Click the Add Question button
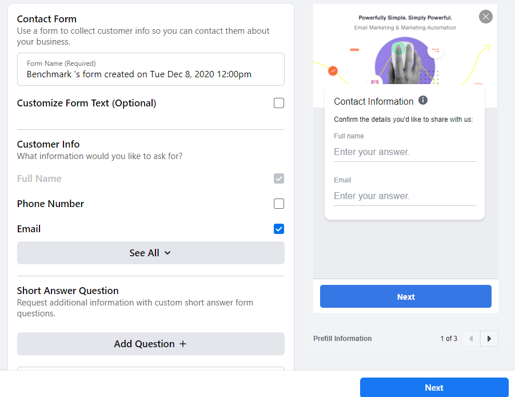 (150, 344)
